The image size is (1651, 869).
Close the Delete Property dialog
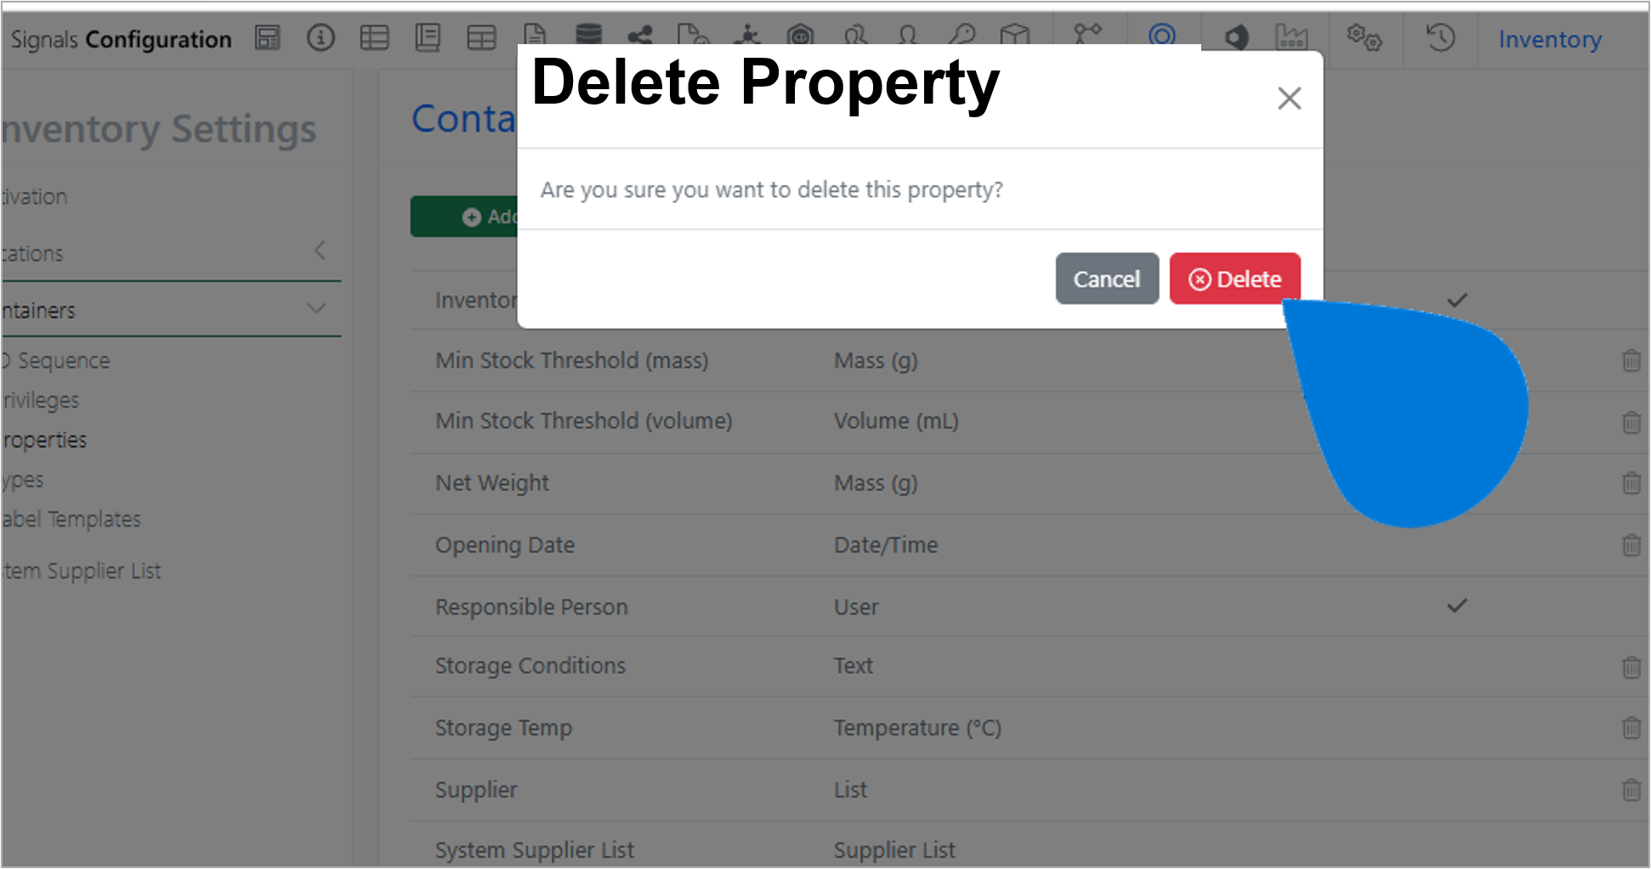tap(1289, 99)
